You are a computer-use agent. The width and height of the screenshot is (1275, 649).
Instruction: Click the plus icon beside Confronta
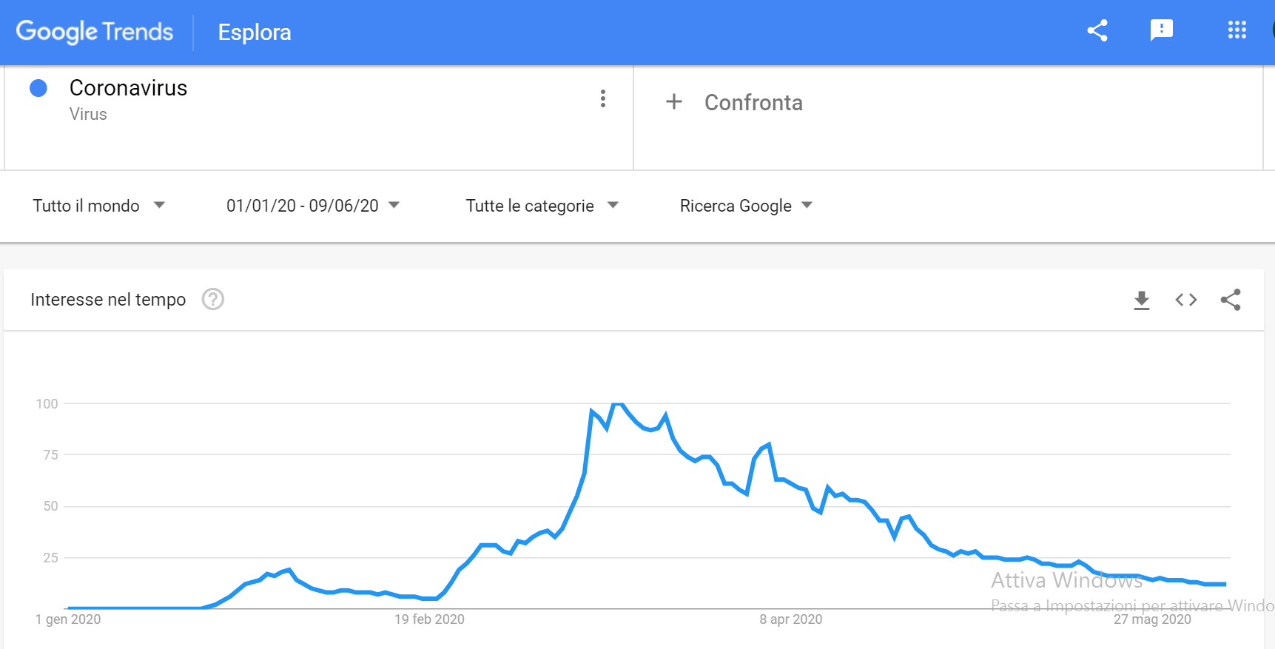click(674, 101)
